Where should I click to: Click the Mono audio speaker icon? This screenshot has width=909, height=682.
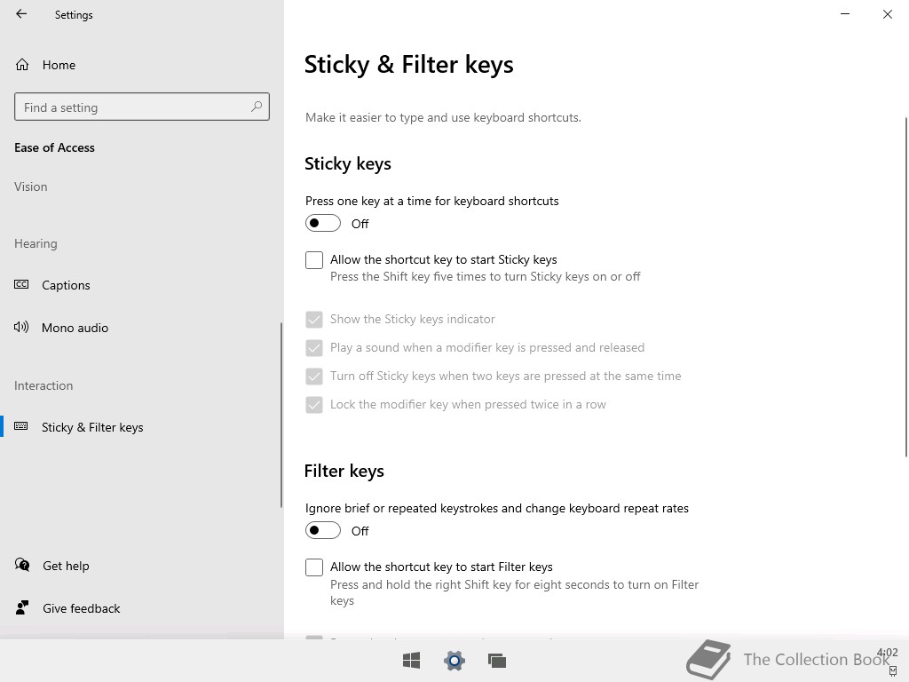(21, 327)
